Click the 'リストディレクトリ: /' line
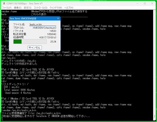The height and width of the screenshot is (122, 157). pyautogui.click(x=15, y=84)
